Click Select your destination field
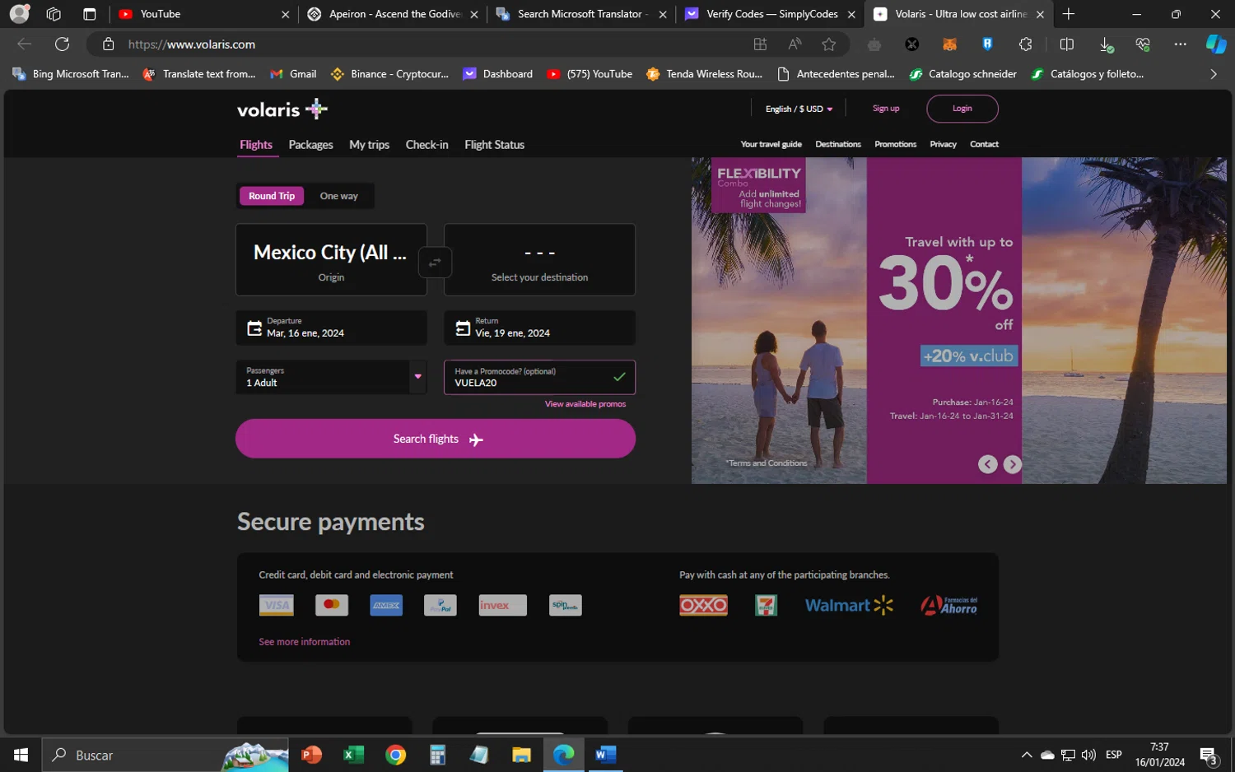 pyautogui.click(x=539, y=260)
